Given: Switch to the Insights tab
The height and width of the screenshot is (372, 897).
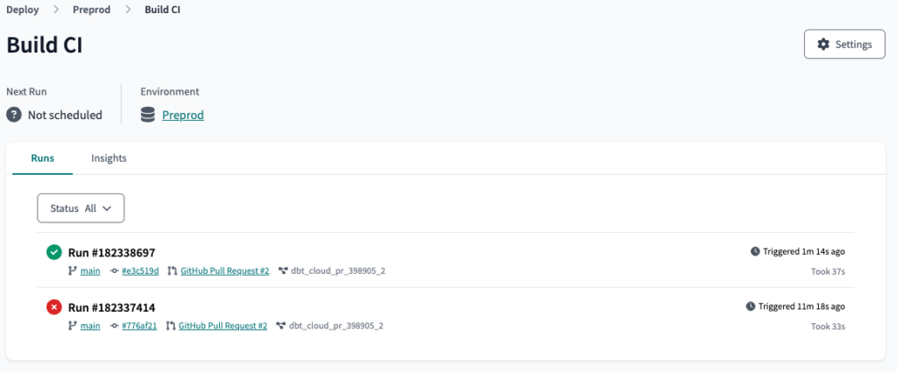Looking at the screenshot, I should (109, 158).
